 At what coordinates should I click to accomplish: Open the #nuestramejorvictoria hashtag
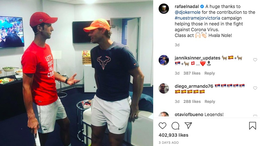pyautogui.click(x=198, y=18)
